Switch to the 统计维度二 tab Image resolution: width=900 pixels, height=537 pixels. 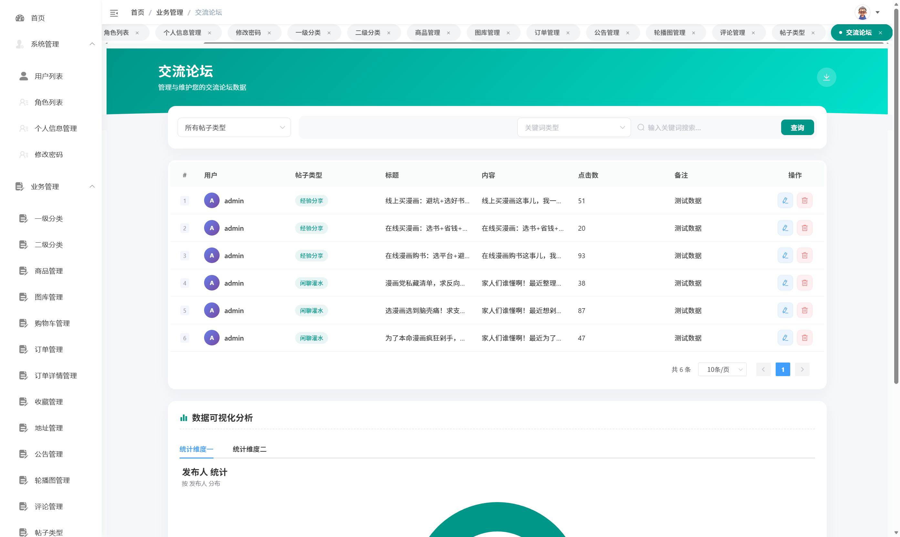point(249,449)
